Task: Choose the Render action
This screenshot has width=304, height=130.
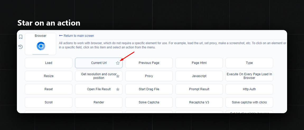Action: click(x=99, y=102)
